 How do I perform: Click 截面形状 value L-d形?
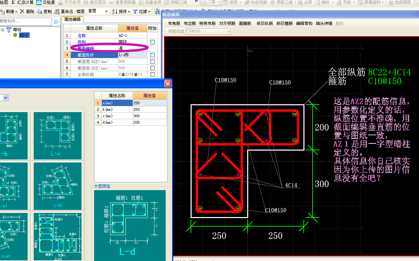coord(133,55)
